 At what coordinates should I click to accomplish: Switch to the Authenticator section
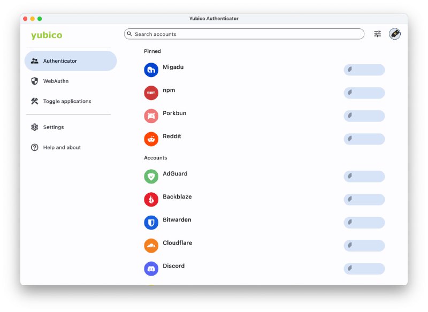coord(71,61)
